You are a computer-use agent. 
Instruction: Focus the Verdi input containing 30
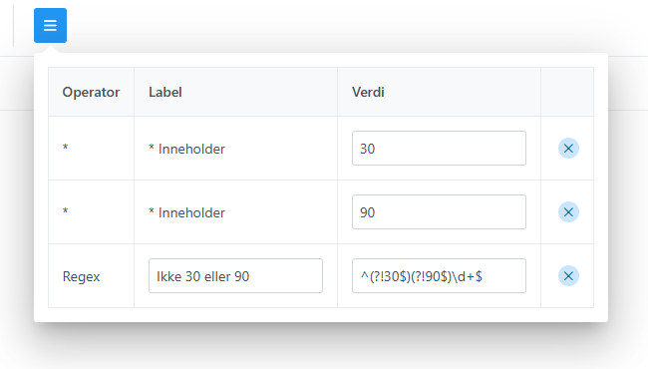coord(439,149)
